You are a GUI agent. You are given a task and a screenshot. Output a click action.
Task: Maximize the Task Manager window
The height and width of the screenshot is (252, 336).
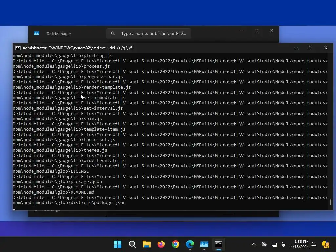point(256,31)
